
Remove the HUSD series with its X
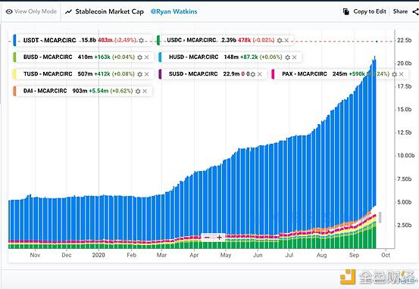pyautogui.click(x=295, y=57)
